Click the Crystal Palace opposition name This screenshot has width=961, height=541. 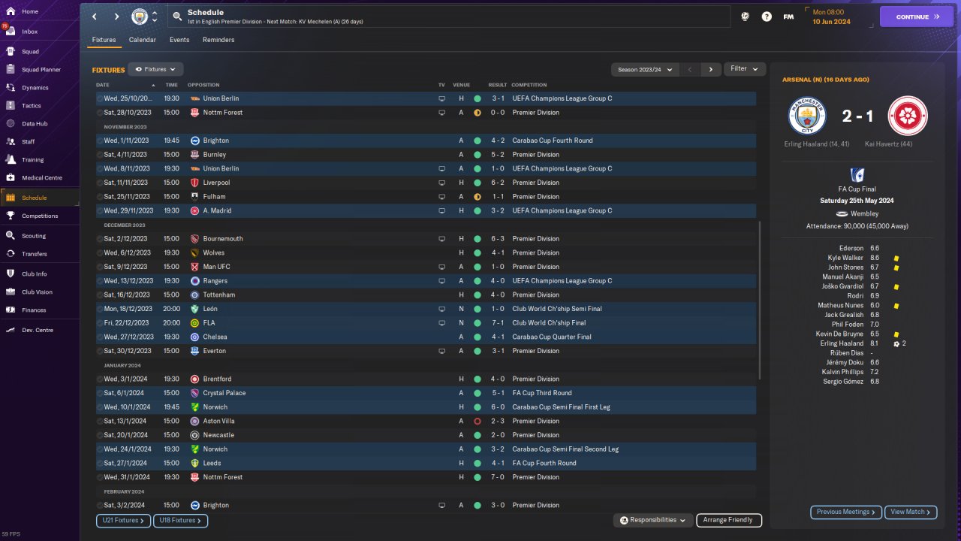(x=224, y=393)
